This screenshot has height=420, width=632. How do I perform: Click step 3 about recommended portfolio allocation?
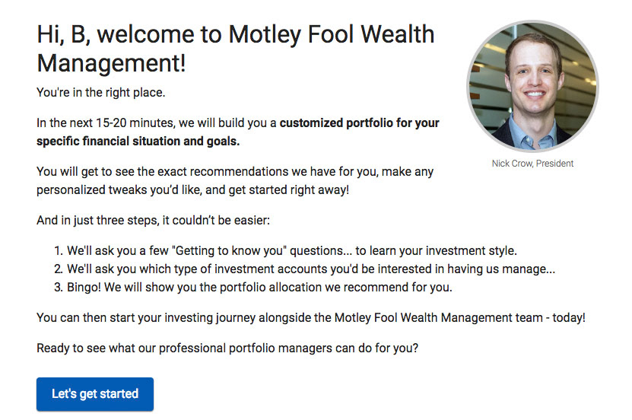click(x=259, y=287)
